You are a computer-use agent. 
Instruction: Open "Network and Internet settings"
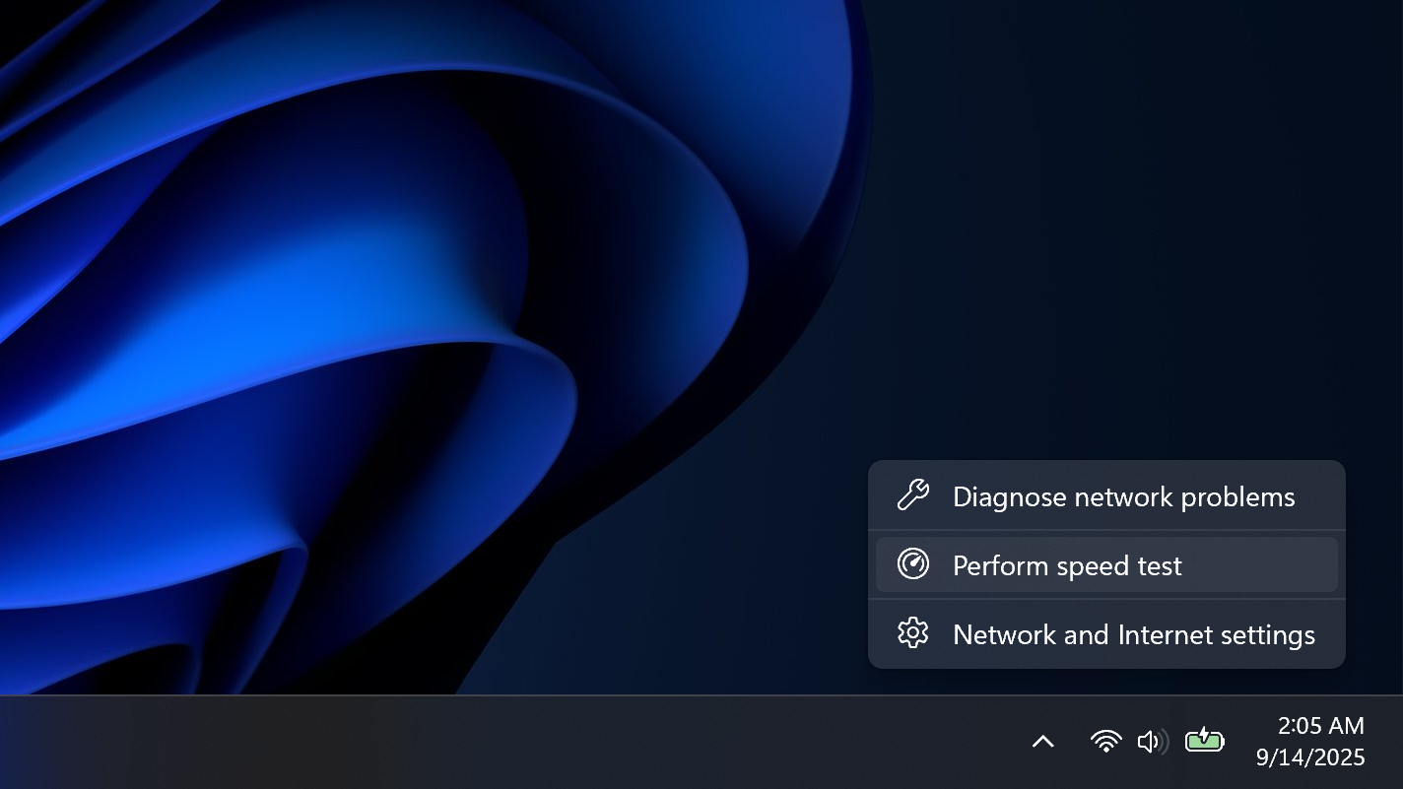tap(1133, 633)
